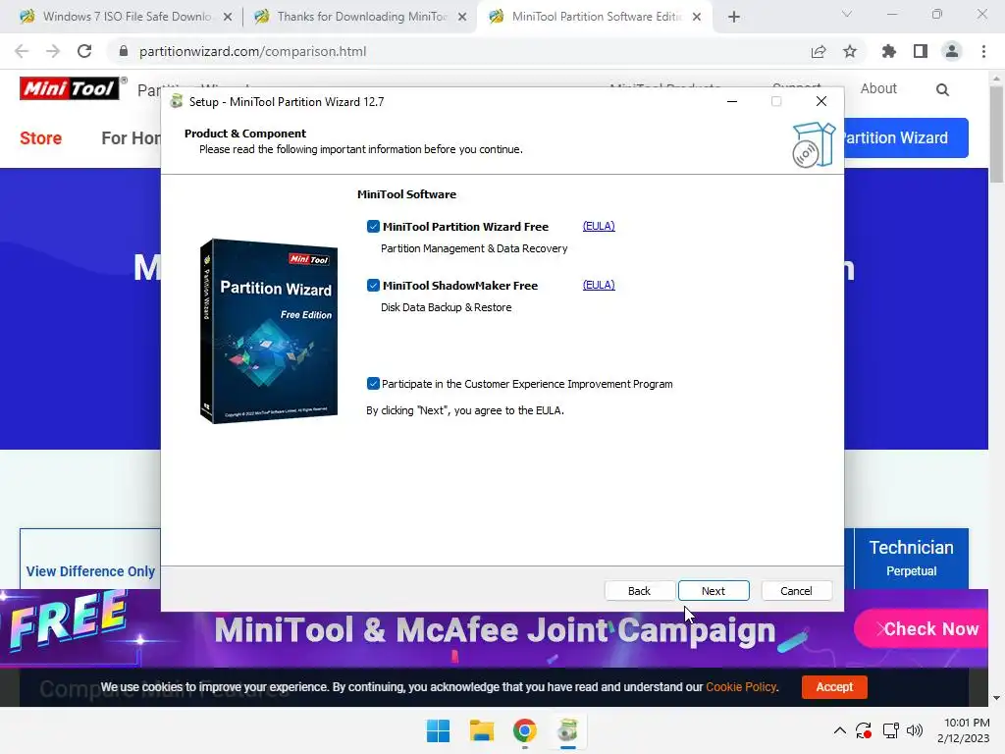Open the tab search chevron
1005x754 pixels.
(x=847, y=14)
